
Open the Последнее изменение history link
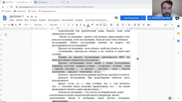pyautogui.click(x=97, y=20)
